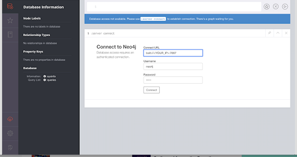This screenshot has width=297, height=157.
Task: Select the Node Labels heading
Action: pos(32,18)
